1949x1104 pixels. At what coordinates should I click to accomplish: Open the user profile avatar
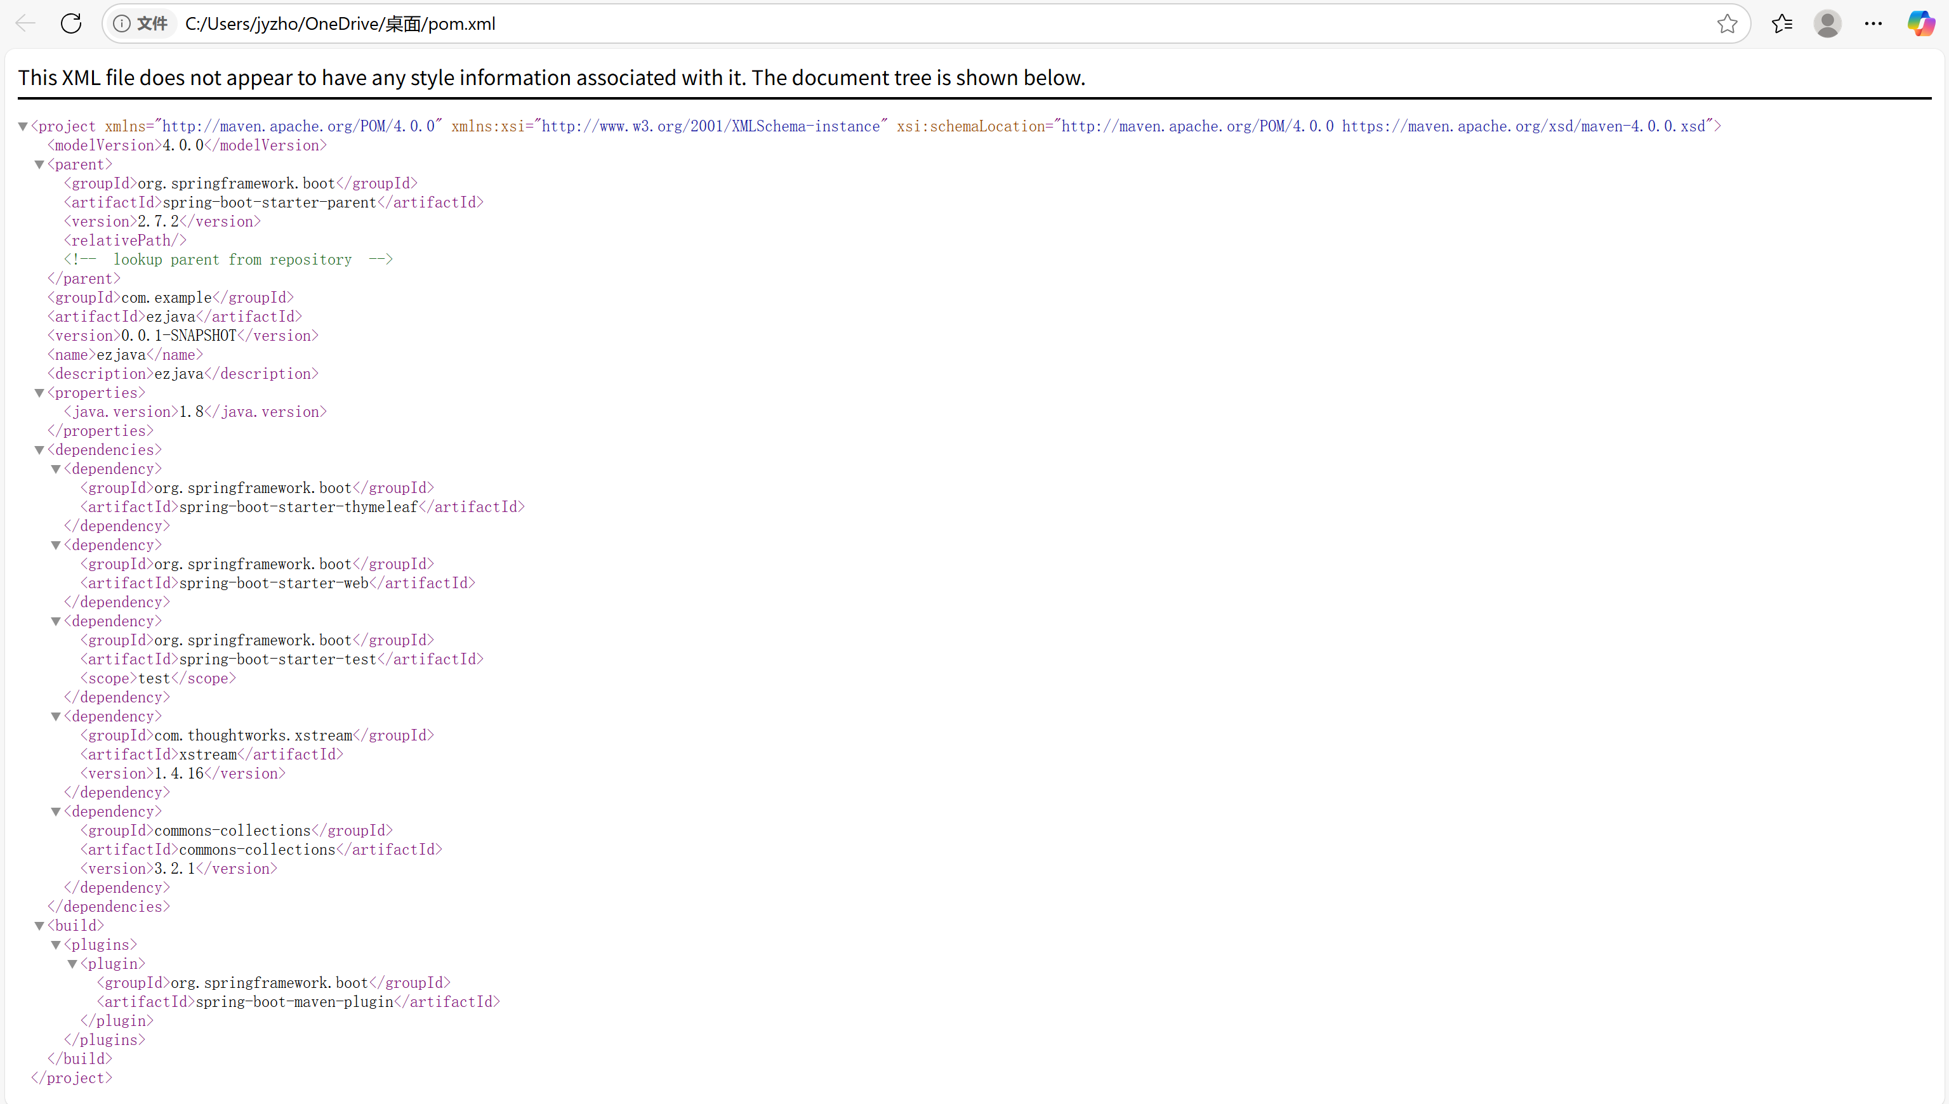[x=1827, y=23]
